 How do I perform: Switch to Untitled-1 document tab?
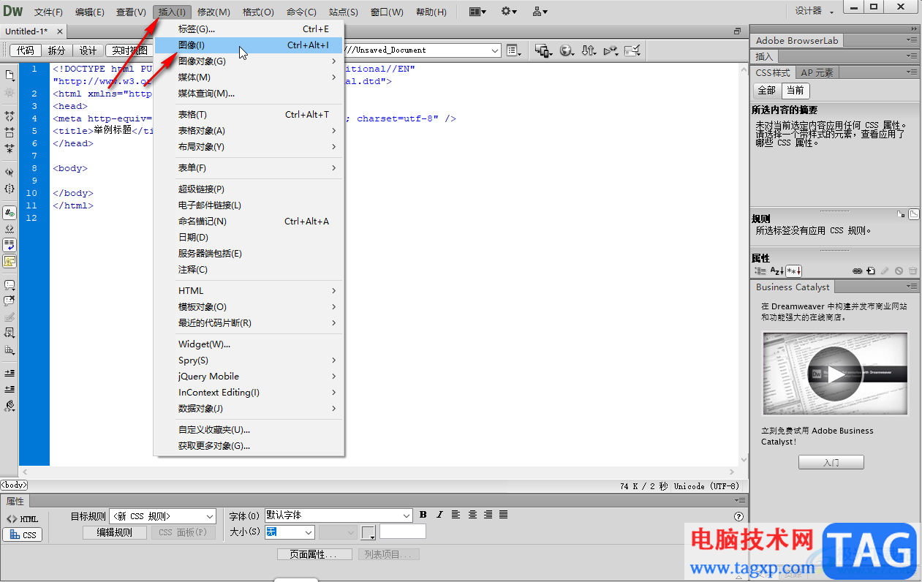pos(26,31)
